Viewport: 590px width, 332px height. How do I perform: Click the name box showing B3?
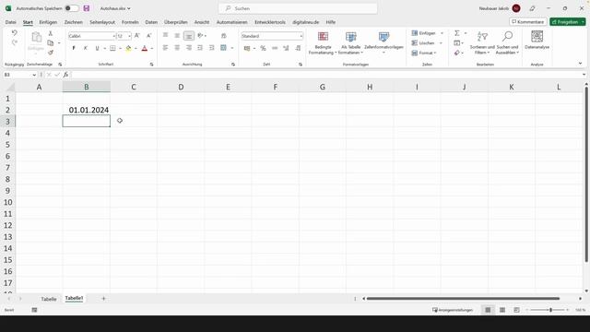(17, 75)
